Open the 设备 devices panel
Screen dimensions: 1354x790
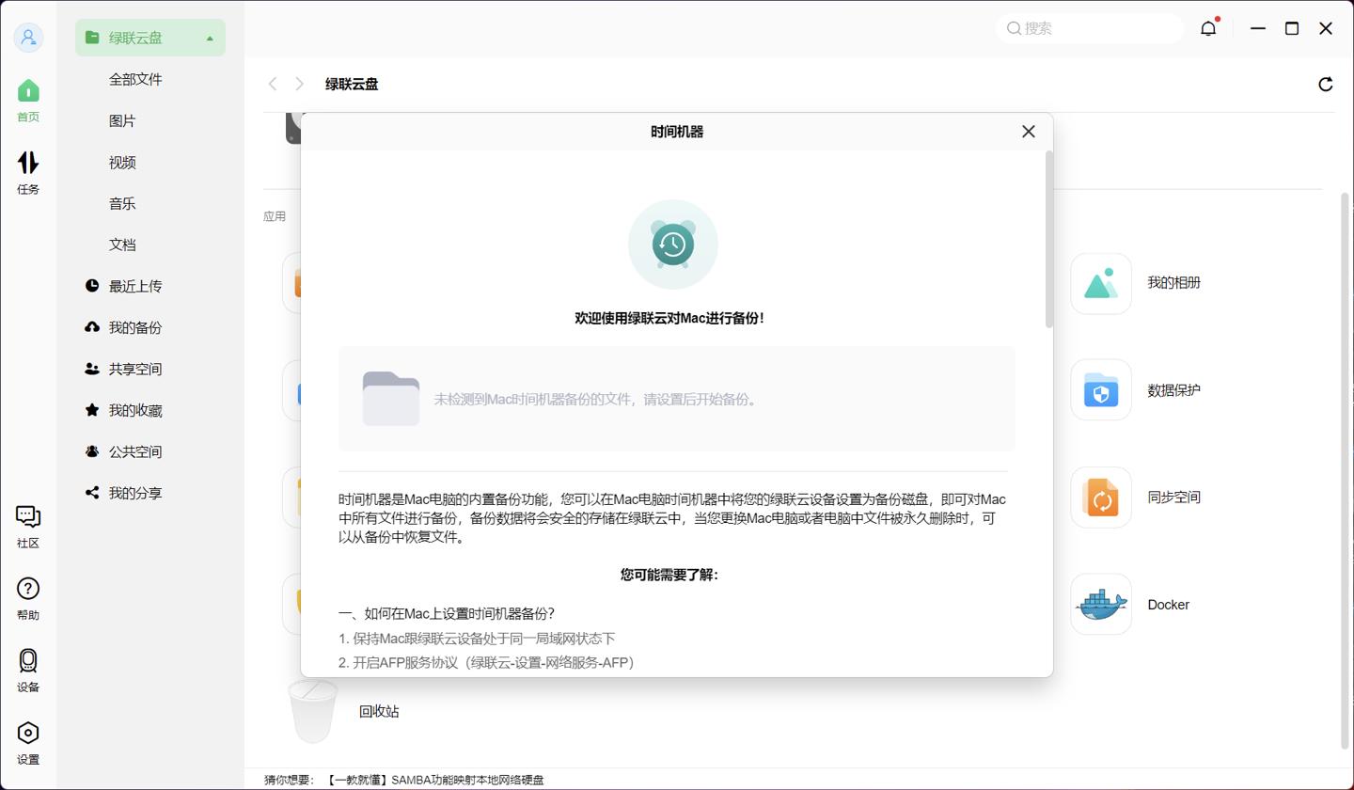click(27, 668)
